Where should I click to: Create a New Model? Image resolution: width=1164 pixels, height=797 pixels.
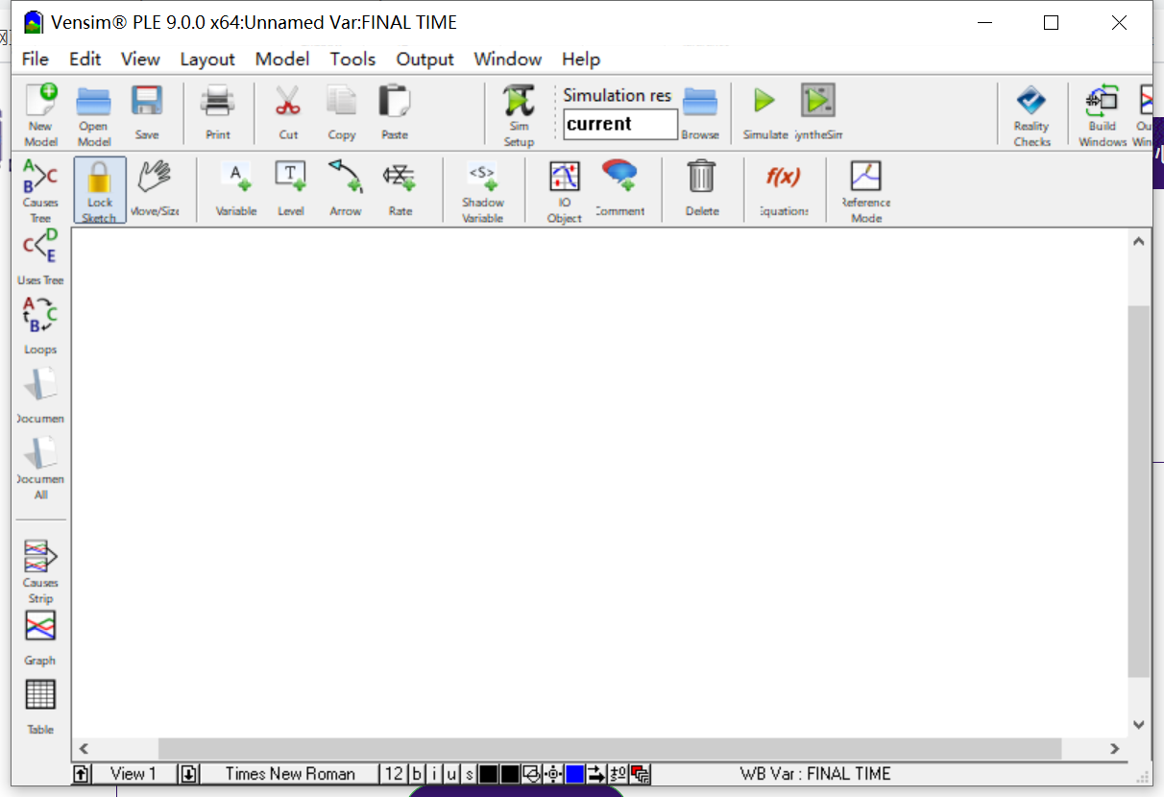tap(41, 114)
